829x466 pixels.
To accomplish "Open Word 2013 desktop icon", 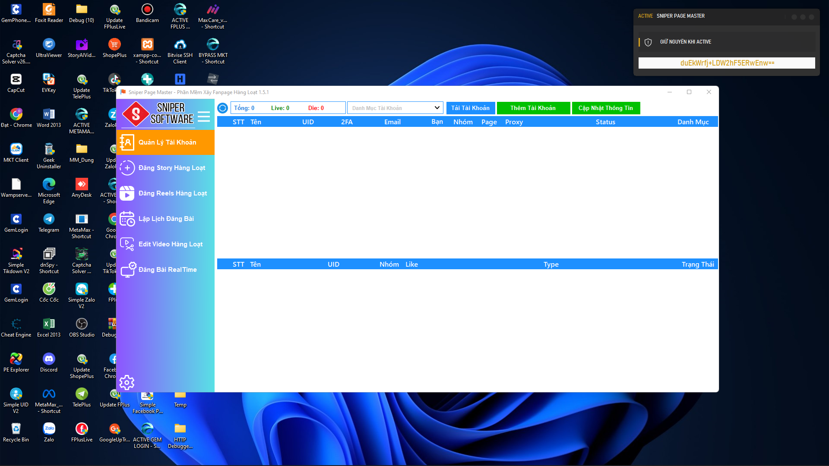I will pyautogui.click(x=49, y=119).
